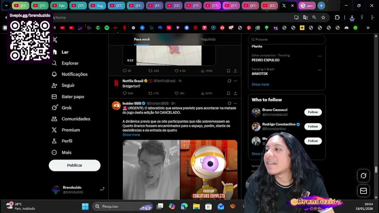Play the video thumbnail showing 0:12
Viewport: 379px width, 213px height.
click(x=169, y=55)
